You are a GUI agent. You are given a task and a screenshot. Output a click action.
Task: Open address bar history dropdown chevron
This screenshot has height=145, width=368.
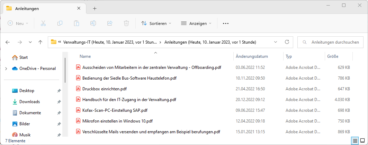tap(276, 42)
